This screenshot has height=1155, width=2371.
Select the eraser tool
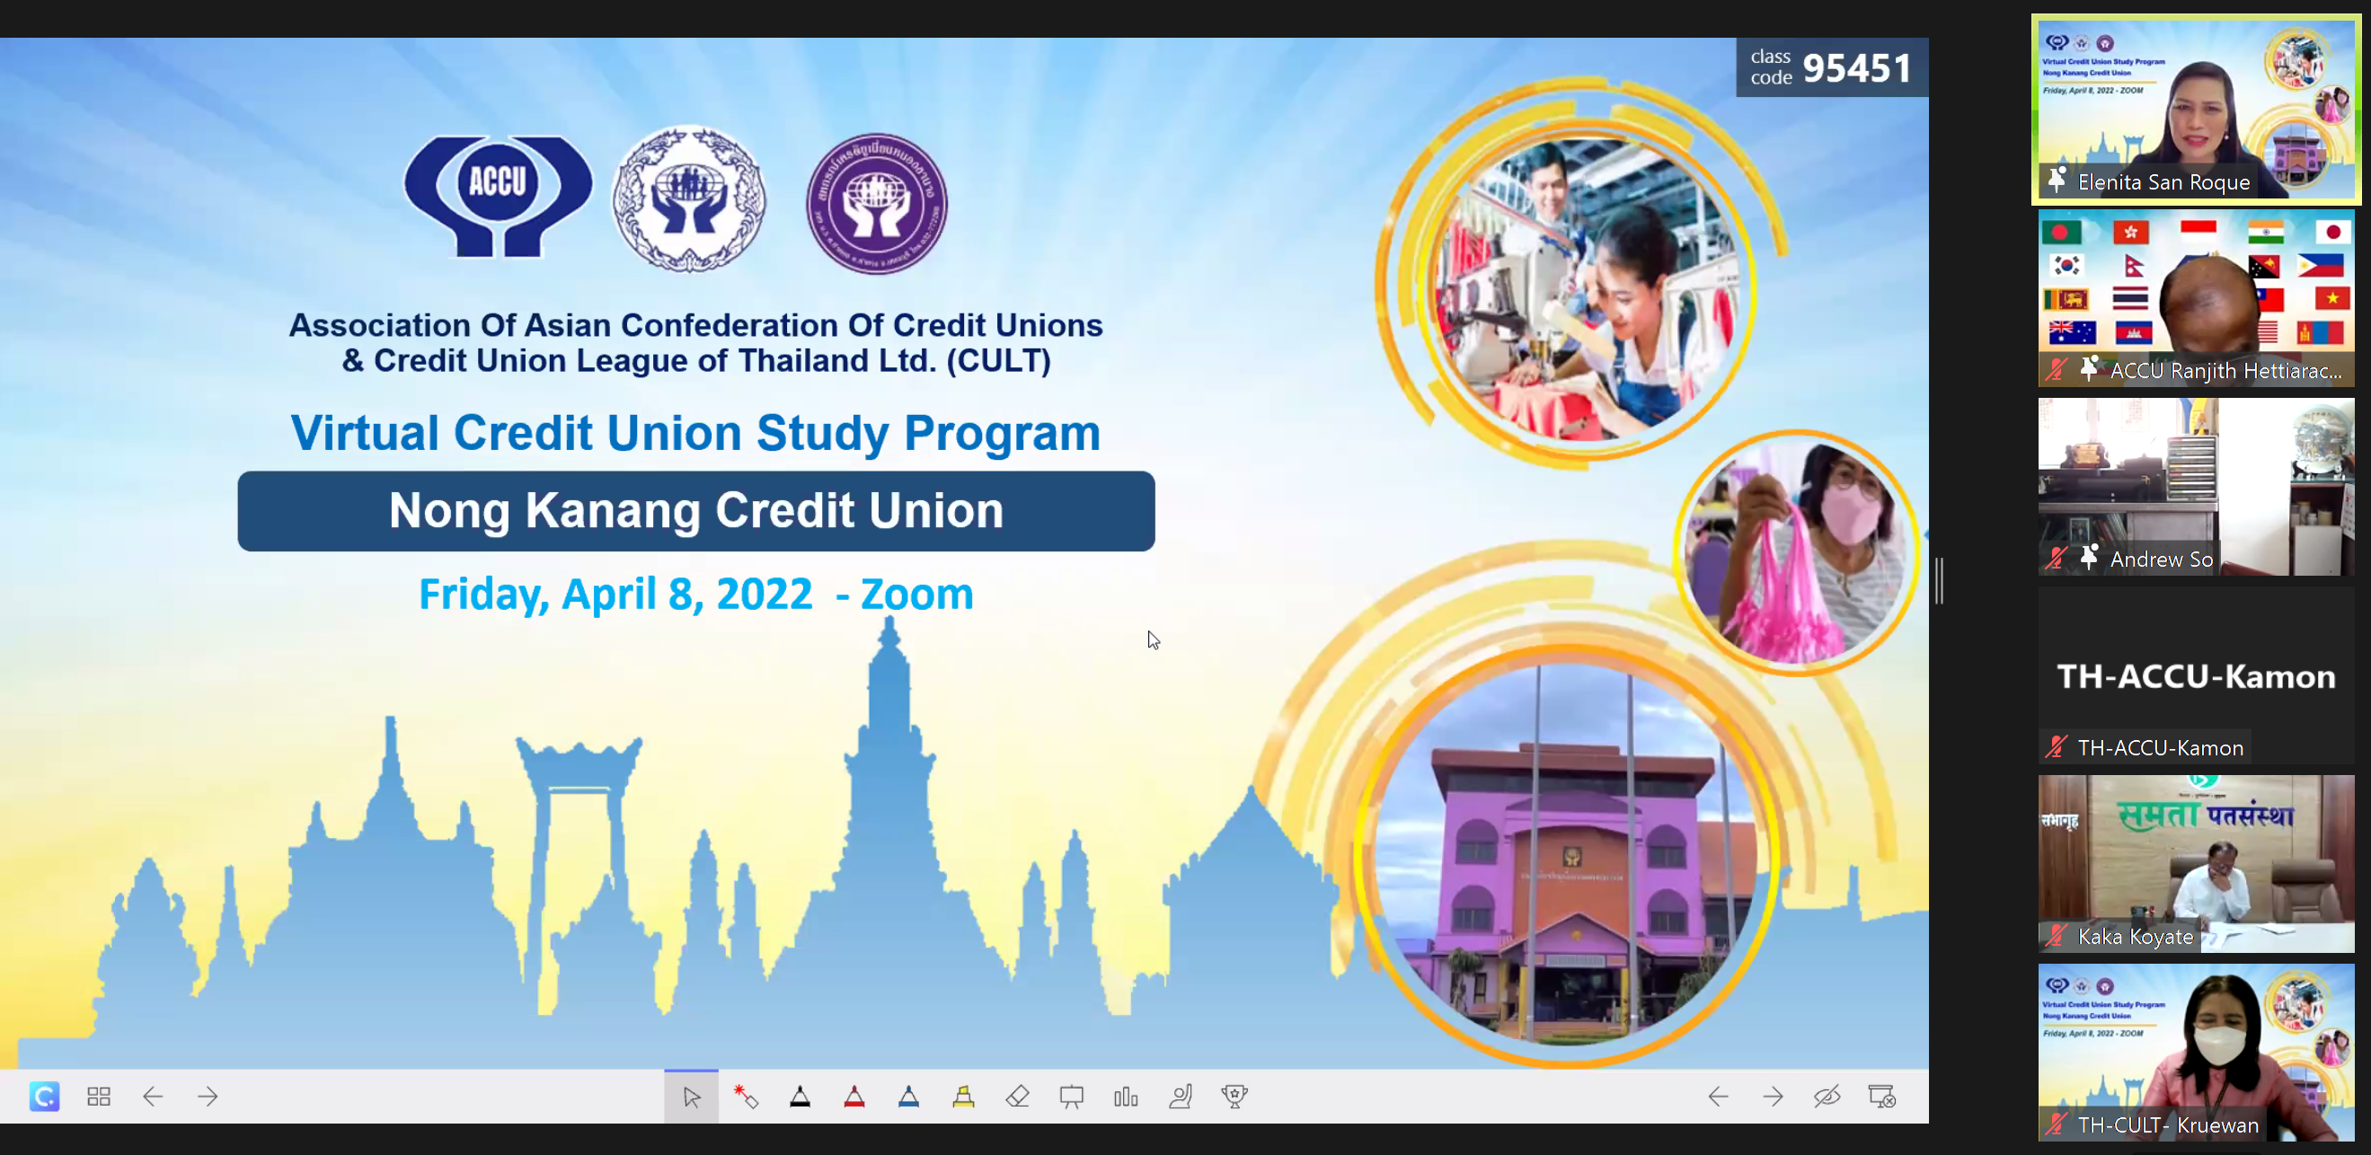point(1017,1096)
